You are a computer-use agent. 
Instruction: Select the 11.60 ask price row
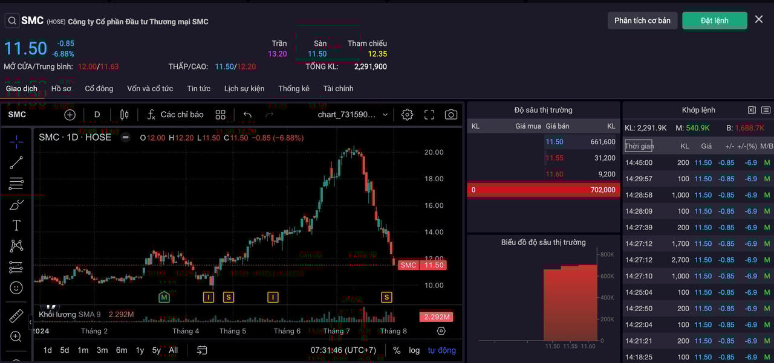pyautogui.click(x=544, y=174)
